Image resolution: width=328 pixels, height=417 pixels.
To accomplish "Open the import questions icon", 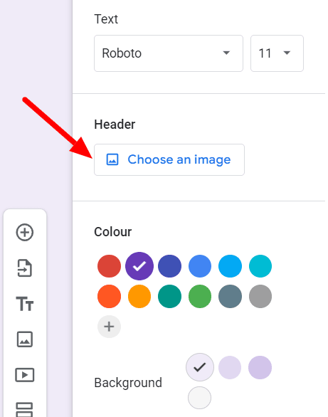I will click(25, 268).
